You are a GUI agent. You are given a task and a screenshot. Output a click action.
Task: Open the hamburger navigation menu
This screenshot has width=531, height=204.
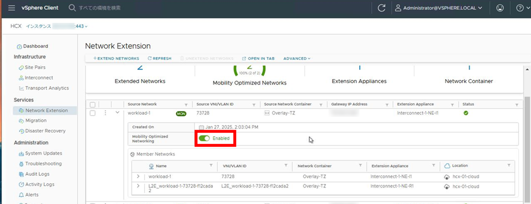pyautogui.click(x=12, y=8)
